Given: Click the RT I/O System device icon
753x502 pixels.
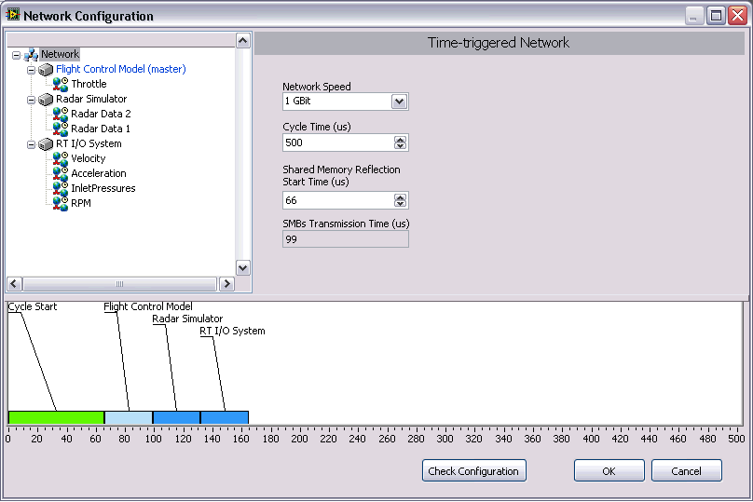Looking at the screenshot, I should (46, 143).
